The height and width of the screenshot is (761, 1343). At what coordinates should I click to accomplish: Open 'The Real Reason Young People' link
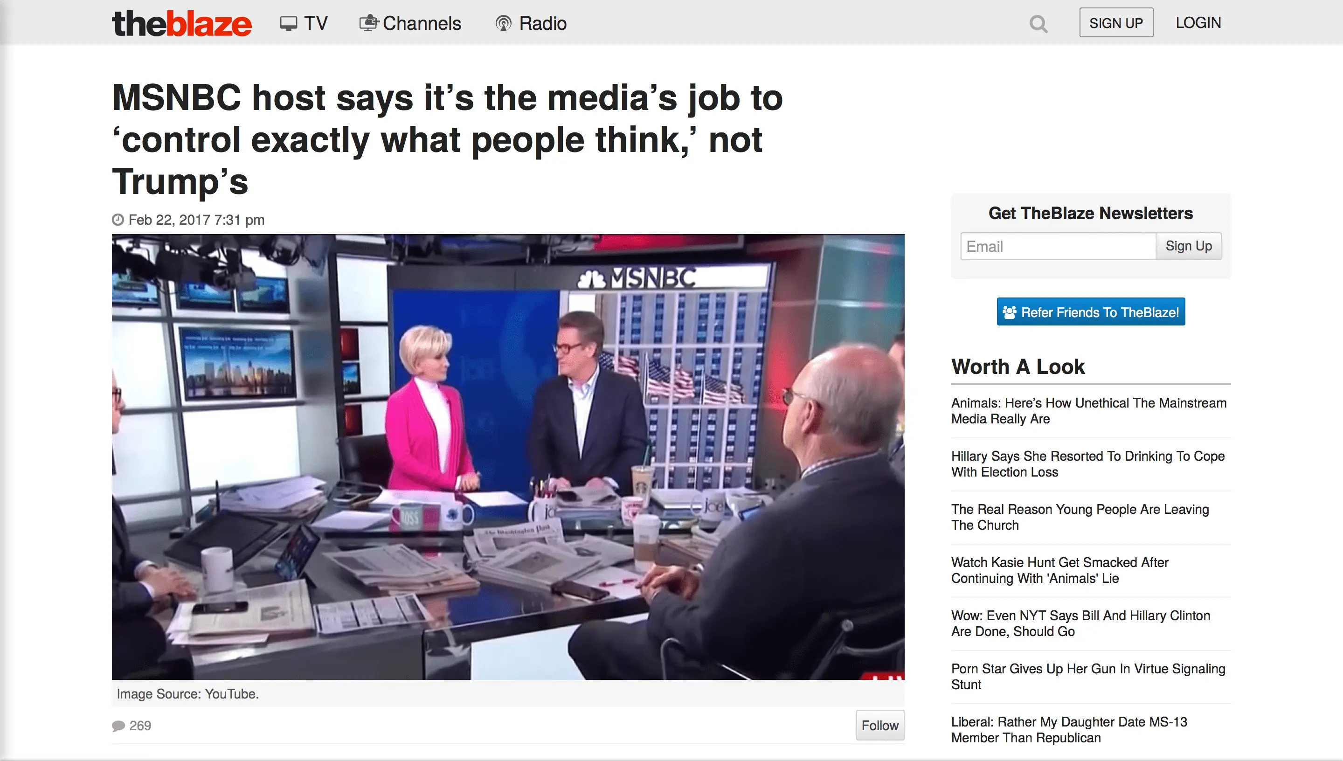click(1080, 517)
